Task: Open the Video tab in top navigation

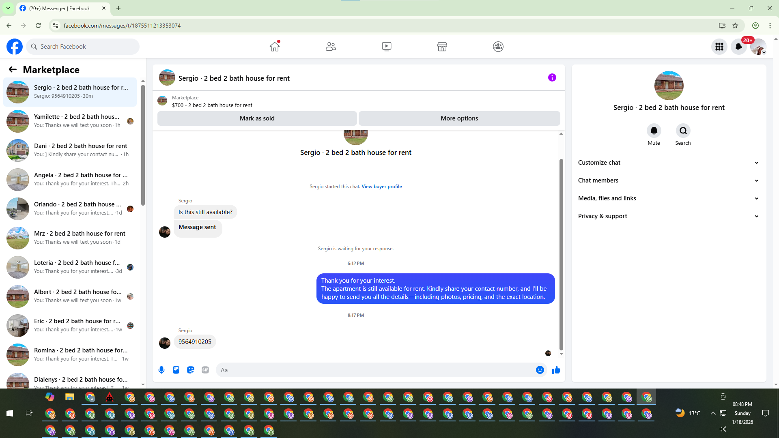Action: pyautogui.click(x=387, y=47)
